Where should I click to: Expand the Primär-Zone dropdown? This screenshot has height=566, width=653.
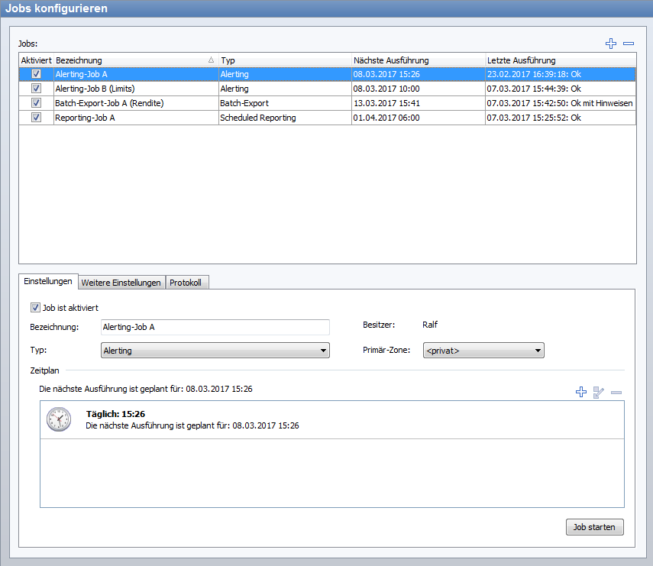pyautogui.click(x=483, y=351)
